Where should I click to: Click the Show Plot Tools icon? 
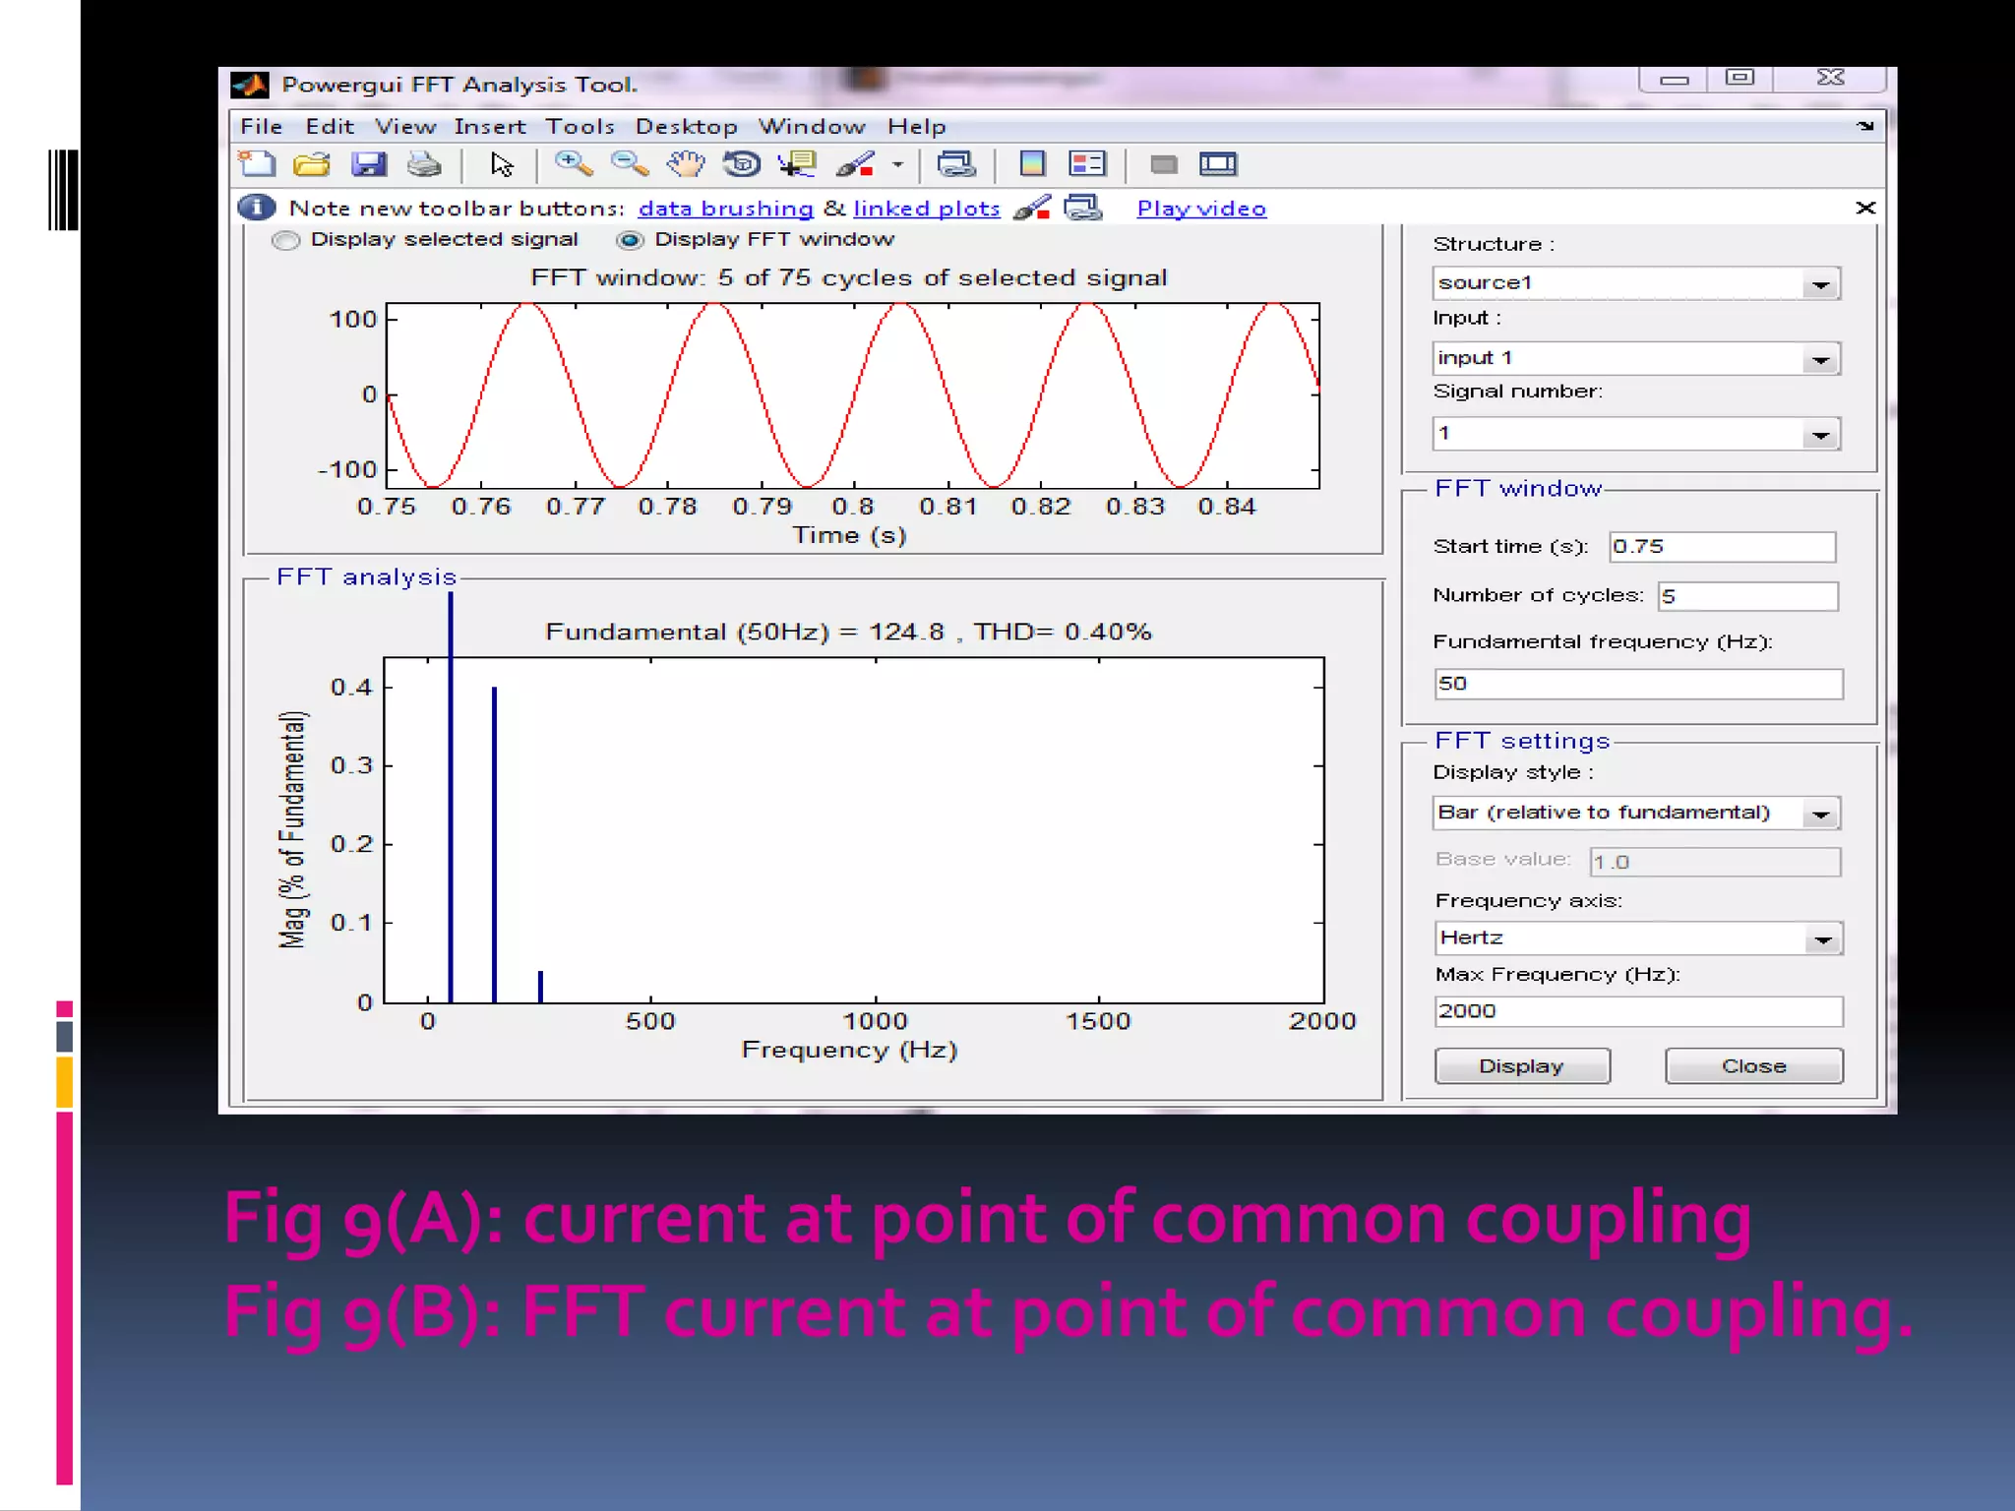pyautogui.click(x=1218, y=164)
